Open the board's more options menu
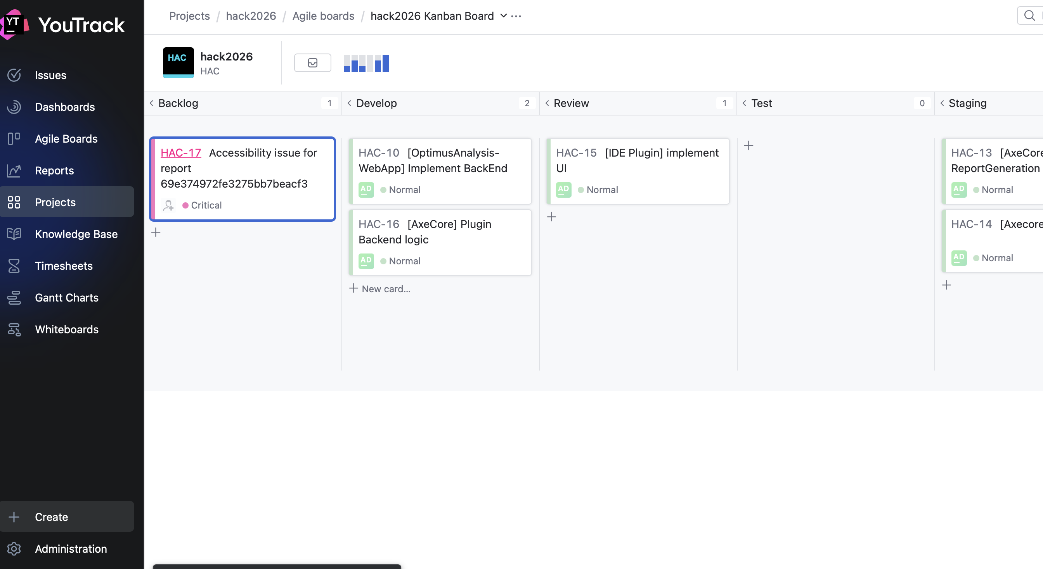This screenshot has width=1043, height=569. (516, 16)
